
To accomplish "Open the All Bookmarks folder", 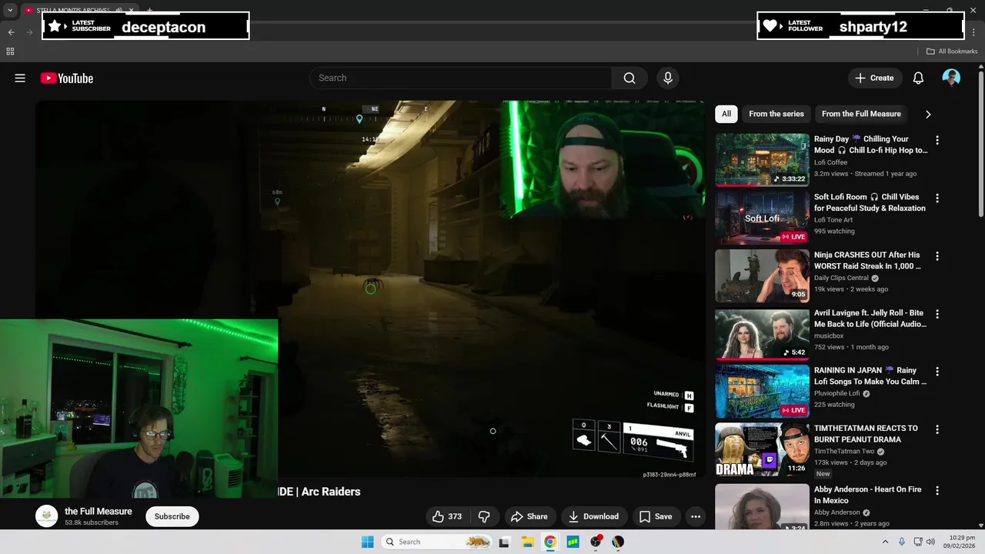I will pyautogui.click(x=951, y=52).
